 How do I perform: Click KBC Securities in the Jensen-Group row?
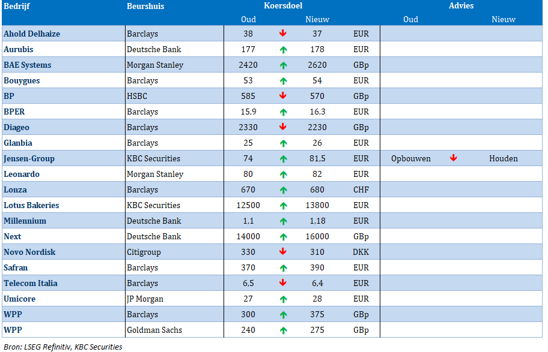[x=153, y=159]
